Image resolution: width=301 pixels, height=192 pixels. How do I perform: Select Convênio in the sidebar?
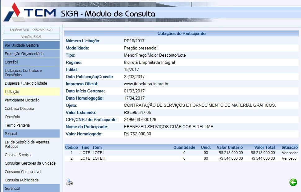(12, 117)
